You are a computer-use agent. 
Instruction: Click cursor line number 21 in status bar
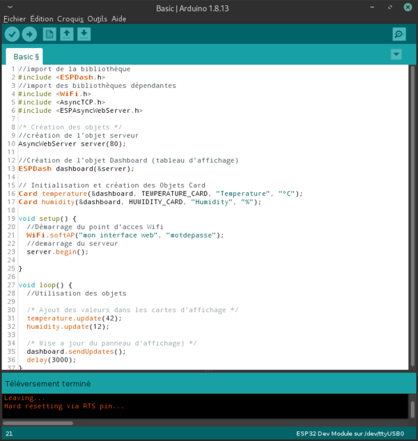click(x=9, y=433)
